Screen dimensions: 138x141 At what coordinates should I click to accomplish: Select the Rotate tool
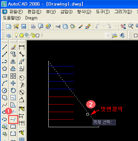(13, 90)
